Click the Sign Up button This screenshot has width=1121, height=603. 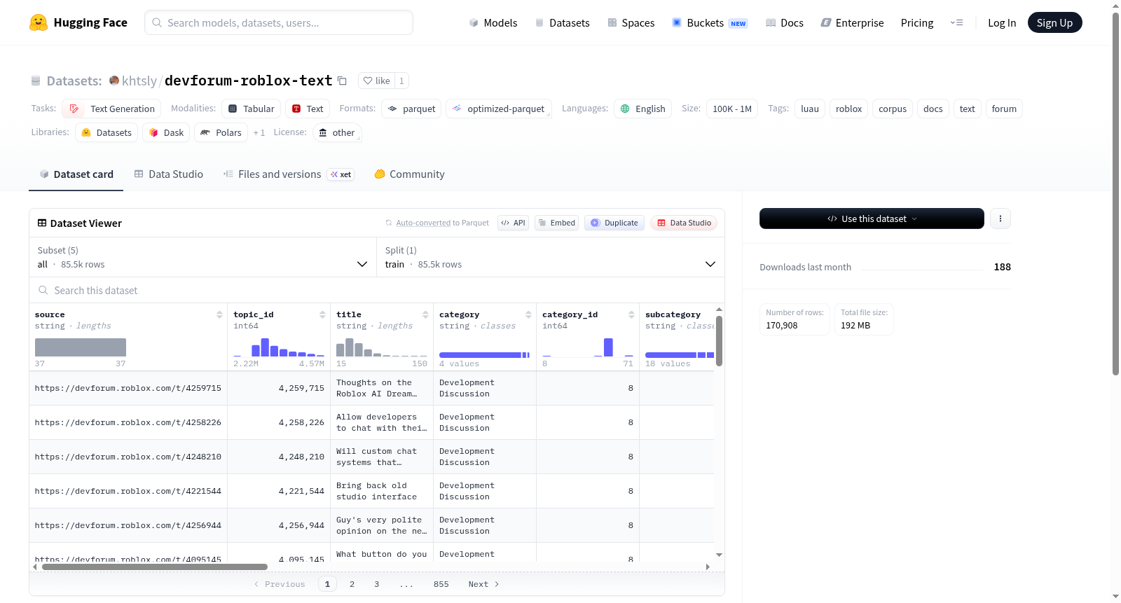coord(1054,22)
